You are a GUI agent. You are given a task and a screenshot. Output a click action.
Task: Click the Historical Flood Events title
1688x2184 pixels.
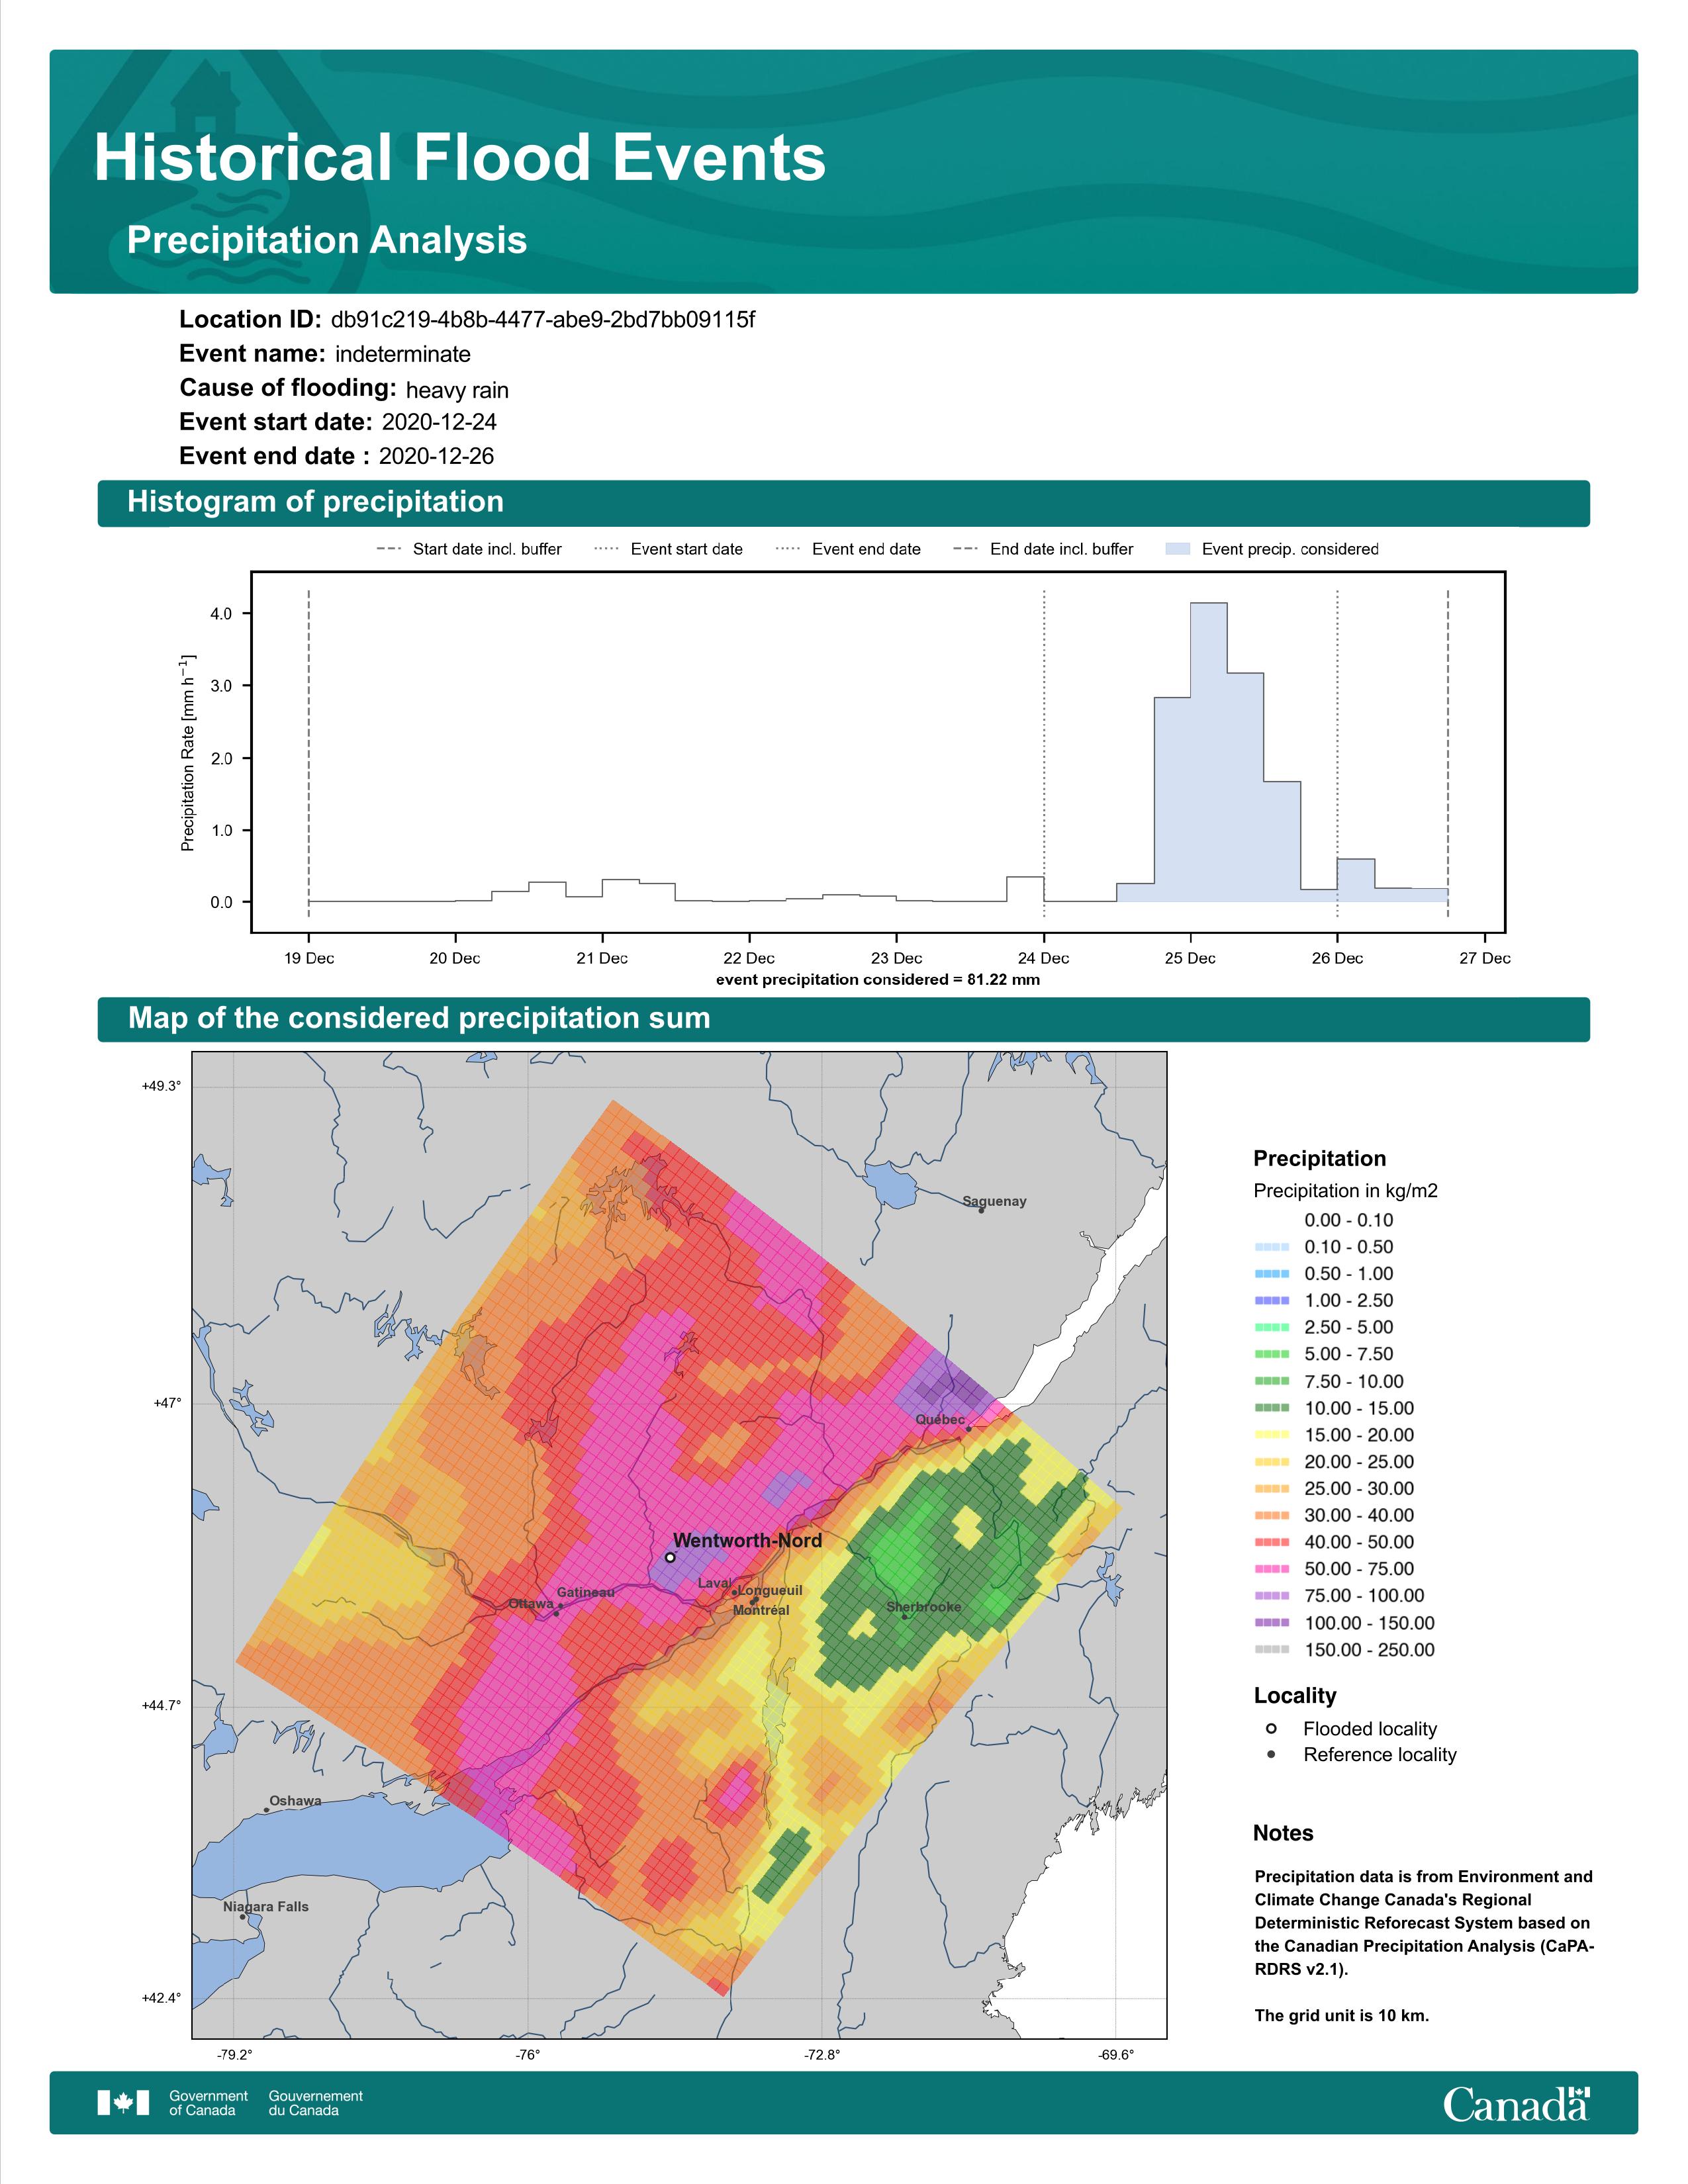click(x=460, y=158)
